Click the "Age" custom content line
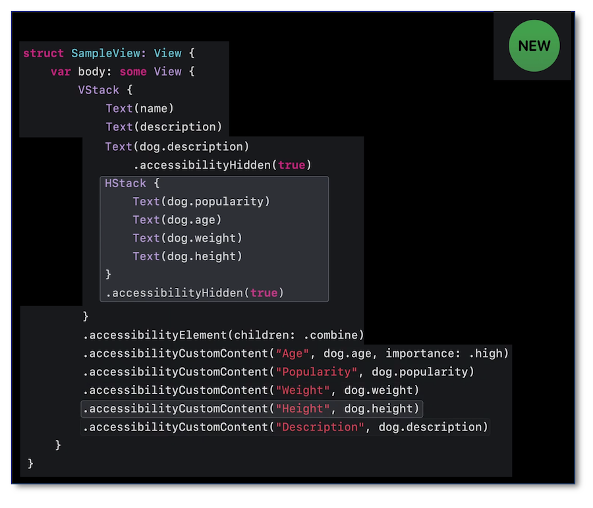The image size is (593, 508). pos(296,354)
